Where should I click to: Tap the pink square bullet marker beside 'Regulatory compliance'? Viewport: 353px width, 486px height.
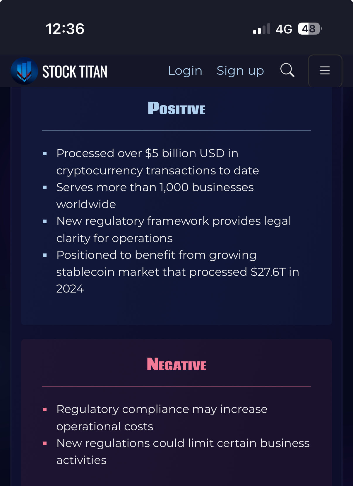click(45, 409)
